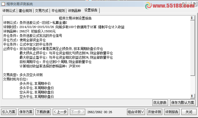
Task: Click the report pane vertical scrollbar thumb
Action: [x=193, y=48]
